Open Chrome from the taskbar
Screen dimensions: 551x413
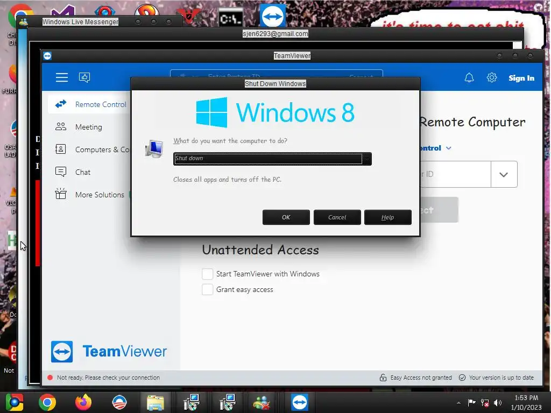[x=47, y=402]
